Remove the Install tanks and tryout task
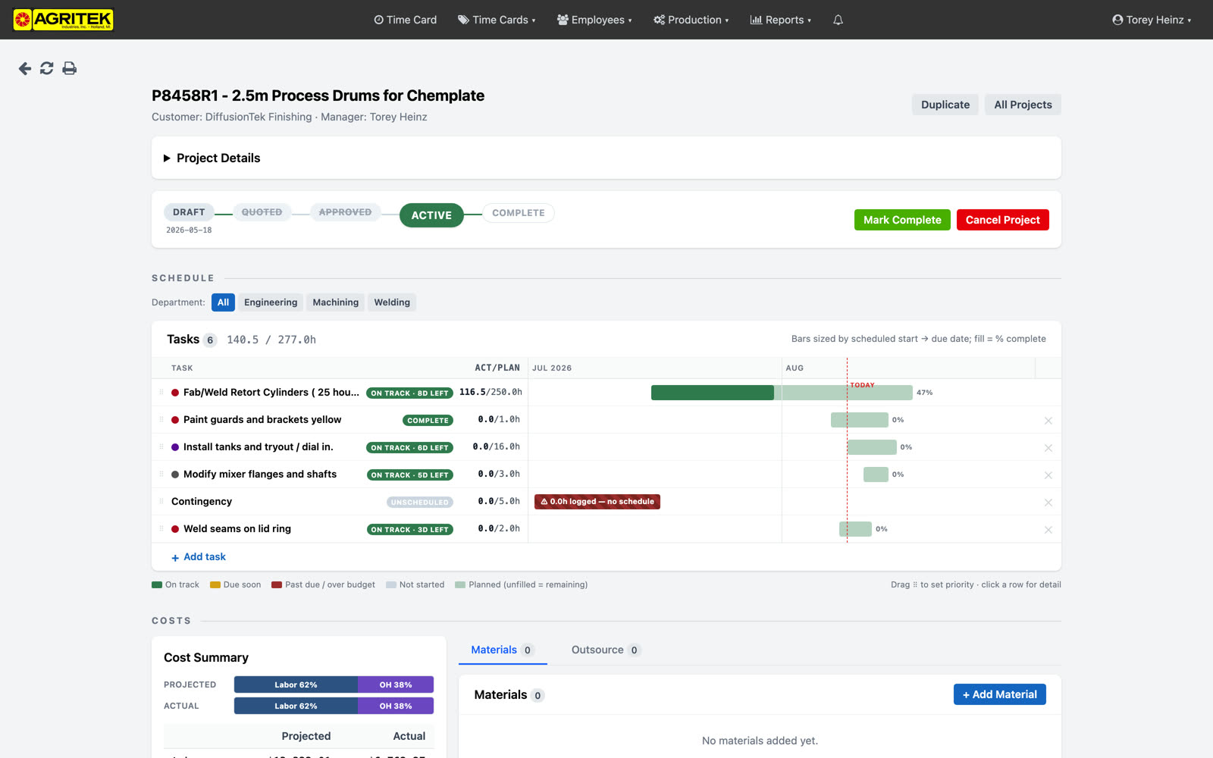 click(x=1048, y=448)
